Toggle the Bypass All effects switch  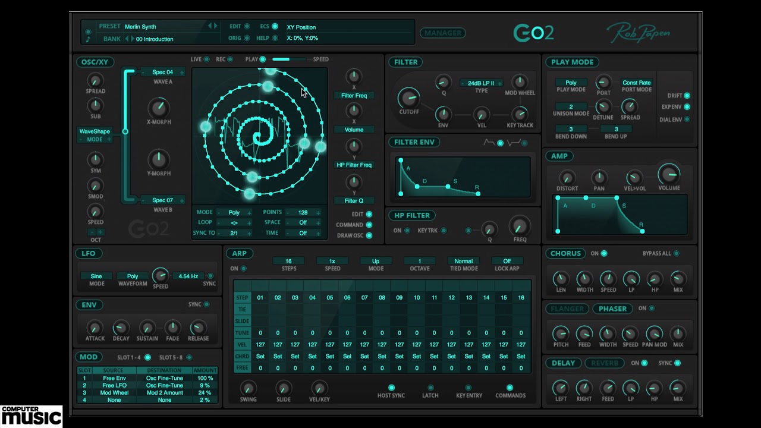(677, 253)
